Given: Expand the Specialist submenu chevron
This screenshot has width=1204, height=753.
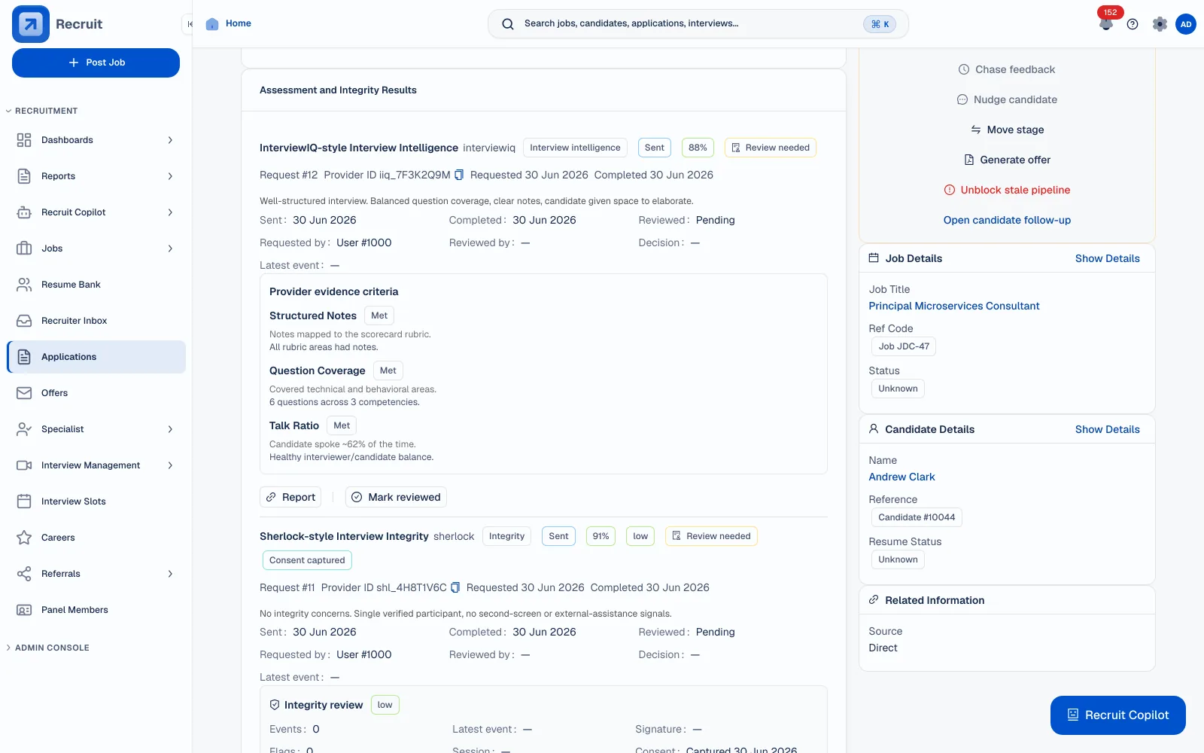Looking at the screenshot, I should (x=170, y=429).
